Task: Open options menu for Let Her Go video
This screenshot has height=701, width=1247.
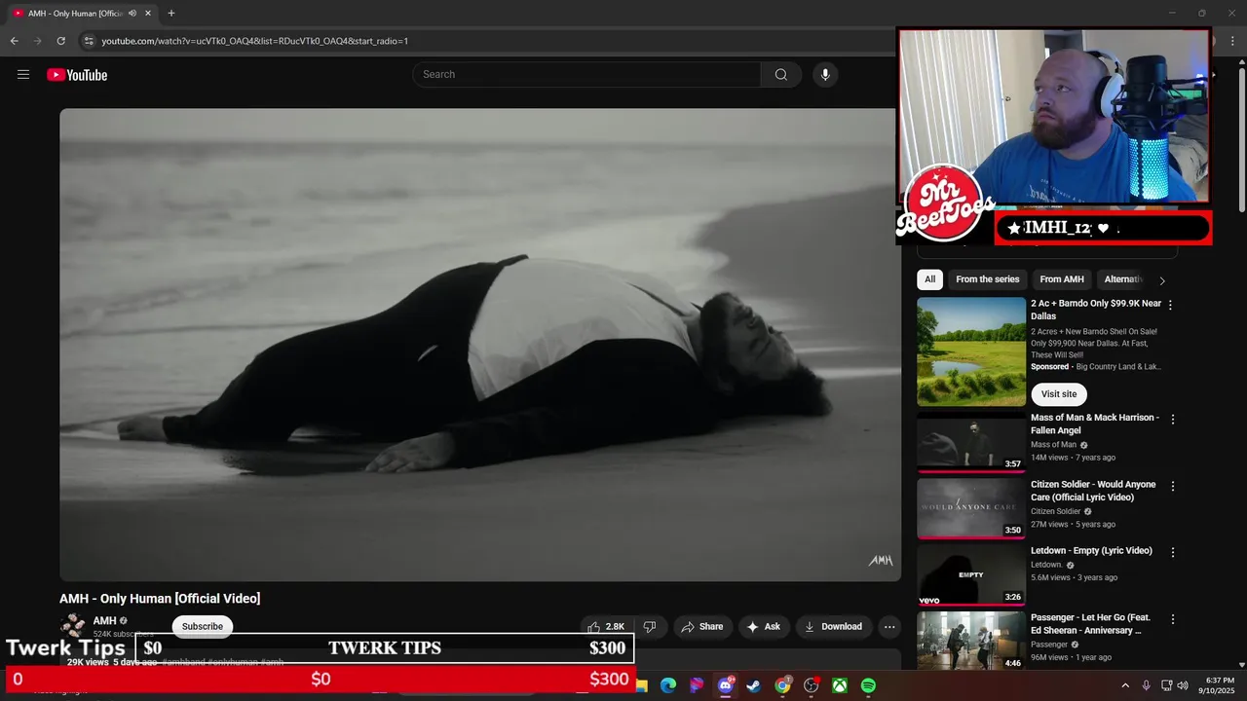Action: (1173, 619)
